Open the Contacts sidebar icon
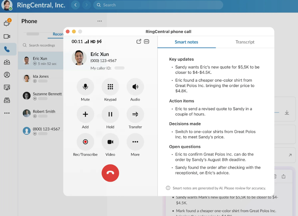 (x=7, y=75)
